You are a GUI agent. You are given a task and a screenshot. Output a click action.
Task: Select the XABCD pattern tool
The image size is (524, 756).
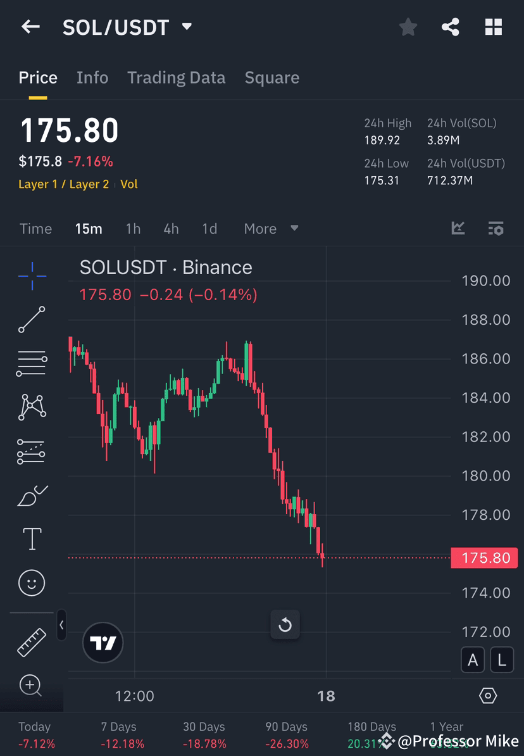(x=32, y=407)
